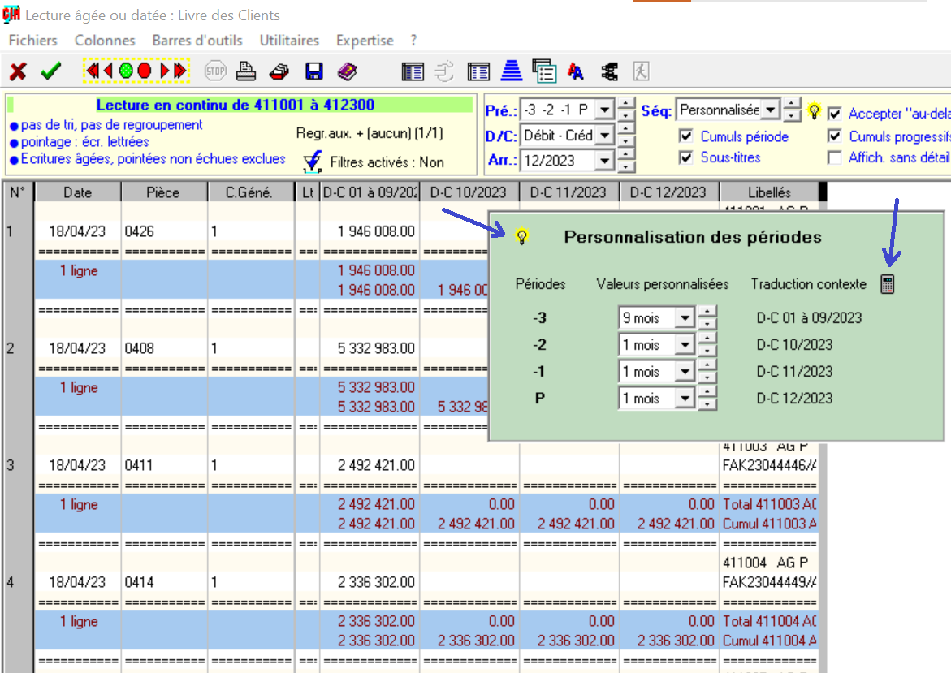Screen dimensions: 951x673
Task: Open the '9 mois' dropdown for period -3
Action: [685, 318]
